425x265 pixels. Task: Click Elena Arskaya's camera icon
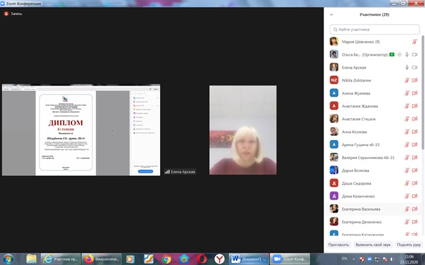[x=415, y=67]
